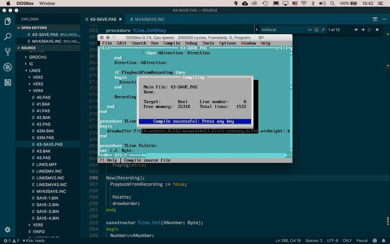Change encoding via UTF-8 status item
The image size is (390, 244).
pos(332,240)
